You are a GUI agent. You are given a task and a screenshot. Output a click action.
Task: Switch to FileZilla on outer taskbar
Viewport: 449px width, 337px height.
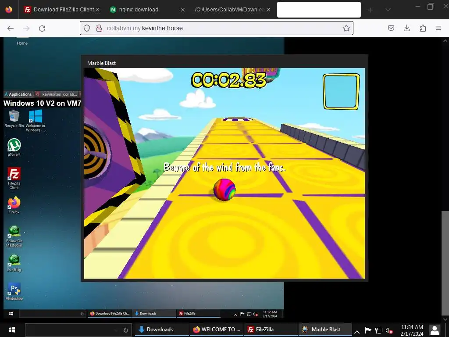click(271, 330)
